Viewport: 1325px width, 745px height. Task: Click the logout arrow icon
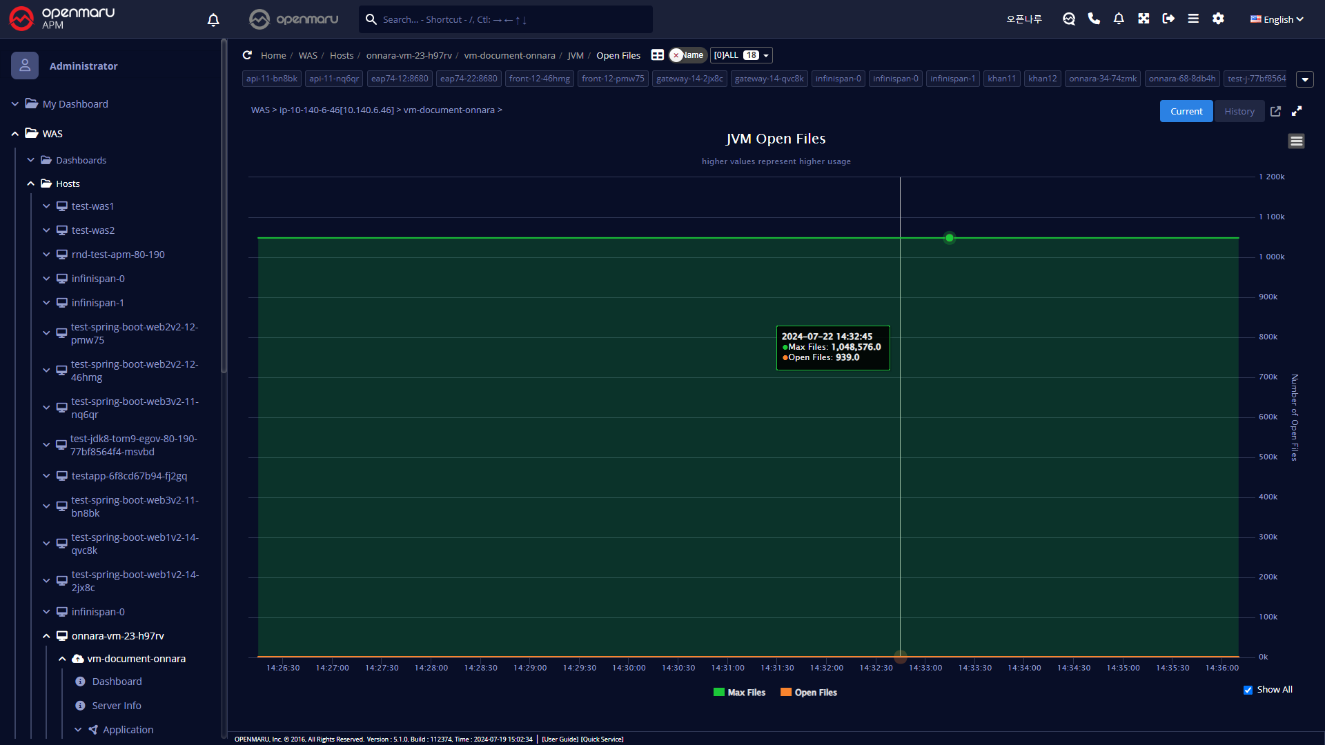[x=1168, y=19]
